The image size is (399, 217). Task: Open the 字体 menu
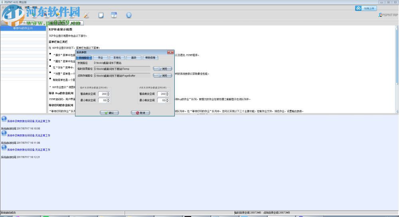tap(12, 8)
